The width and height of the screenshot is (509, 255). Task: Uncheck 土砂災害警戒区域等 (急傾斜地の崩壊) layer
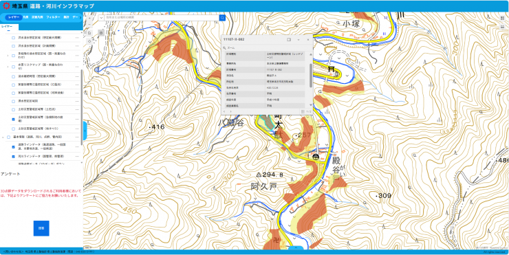(13, 119)
